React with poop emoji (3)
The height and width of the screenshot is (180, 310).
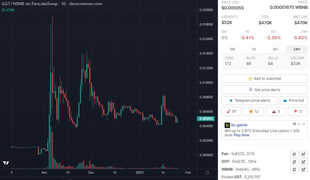276,111
